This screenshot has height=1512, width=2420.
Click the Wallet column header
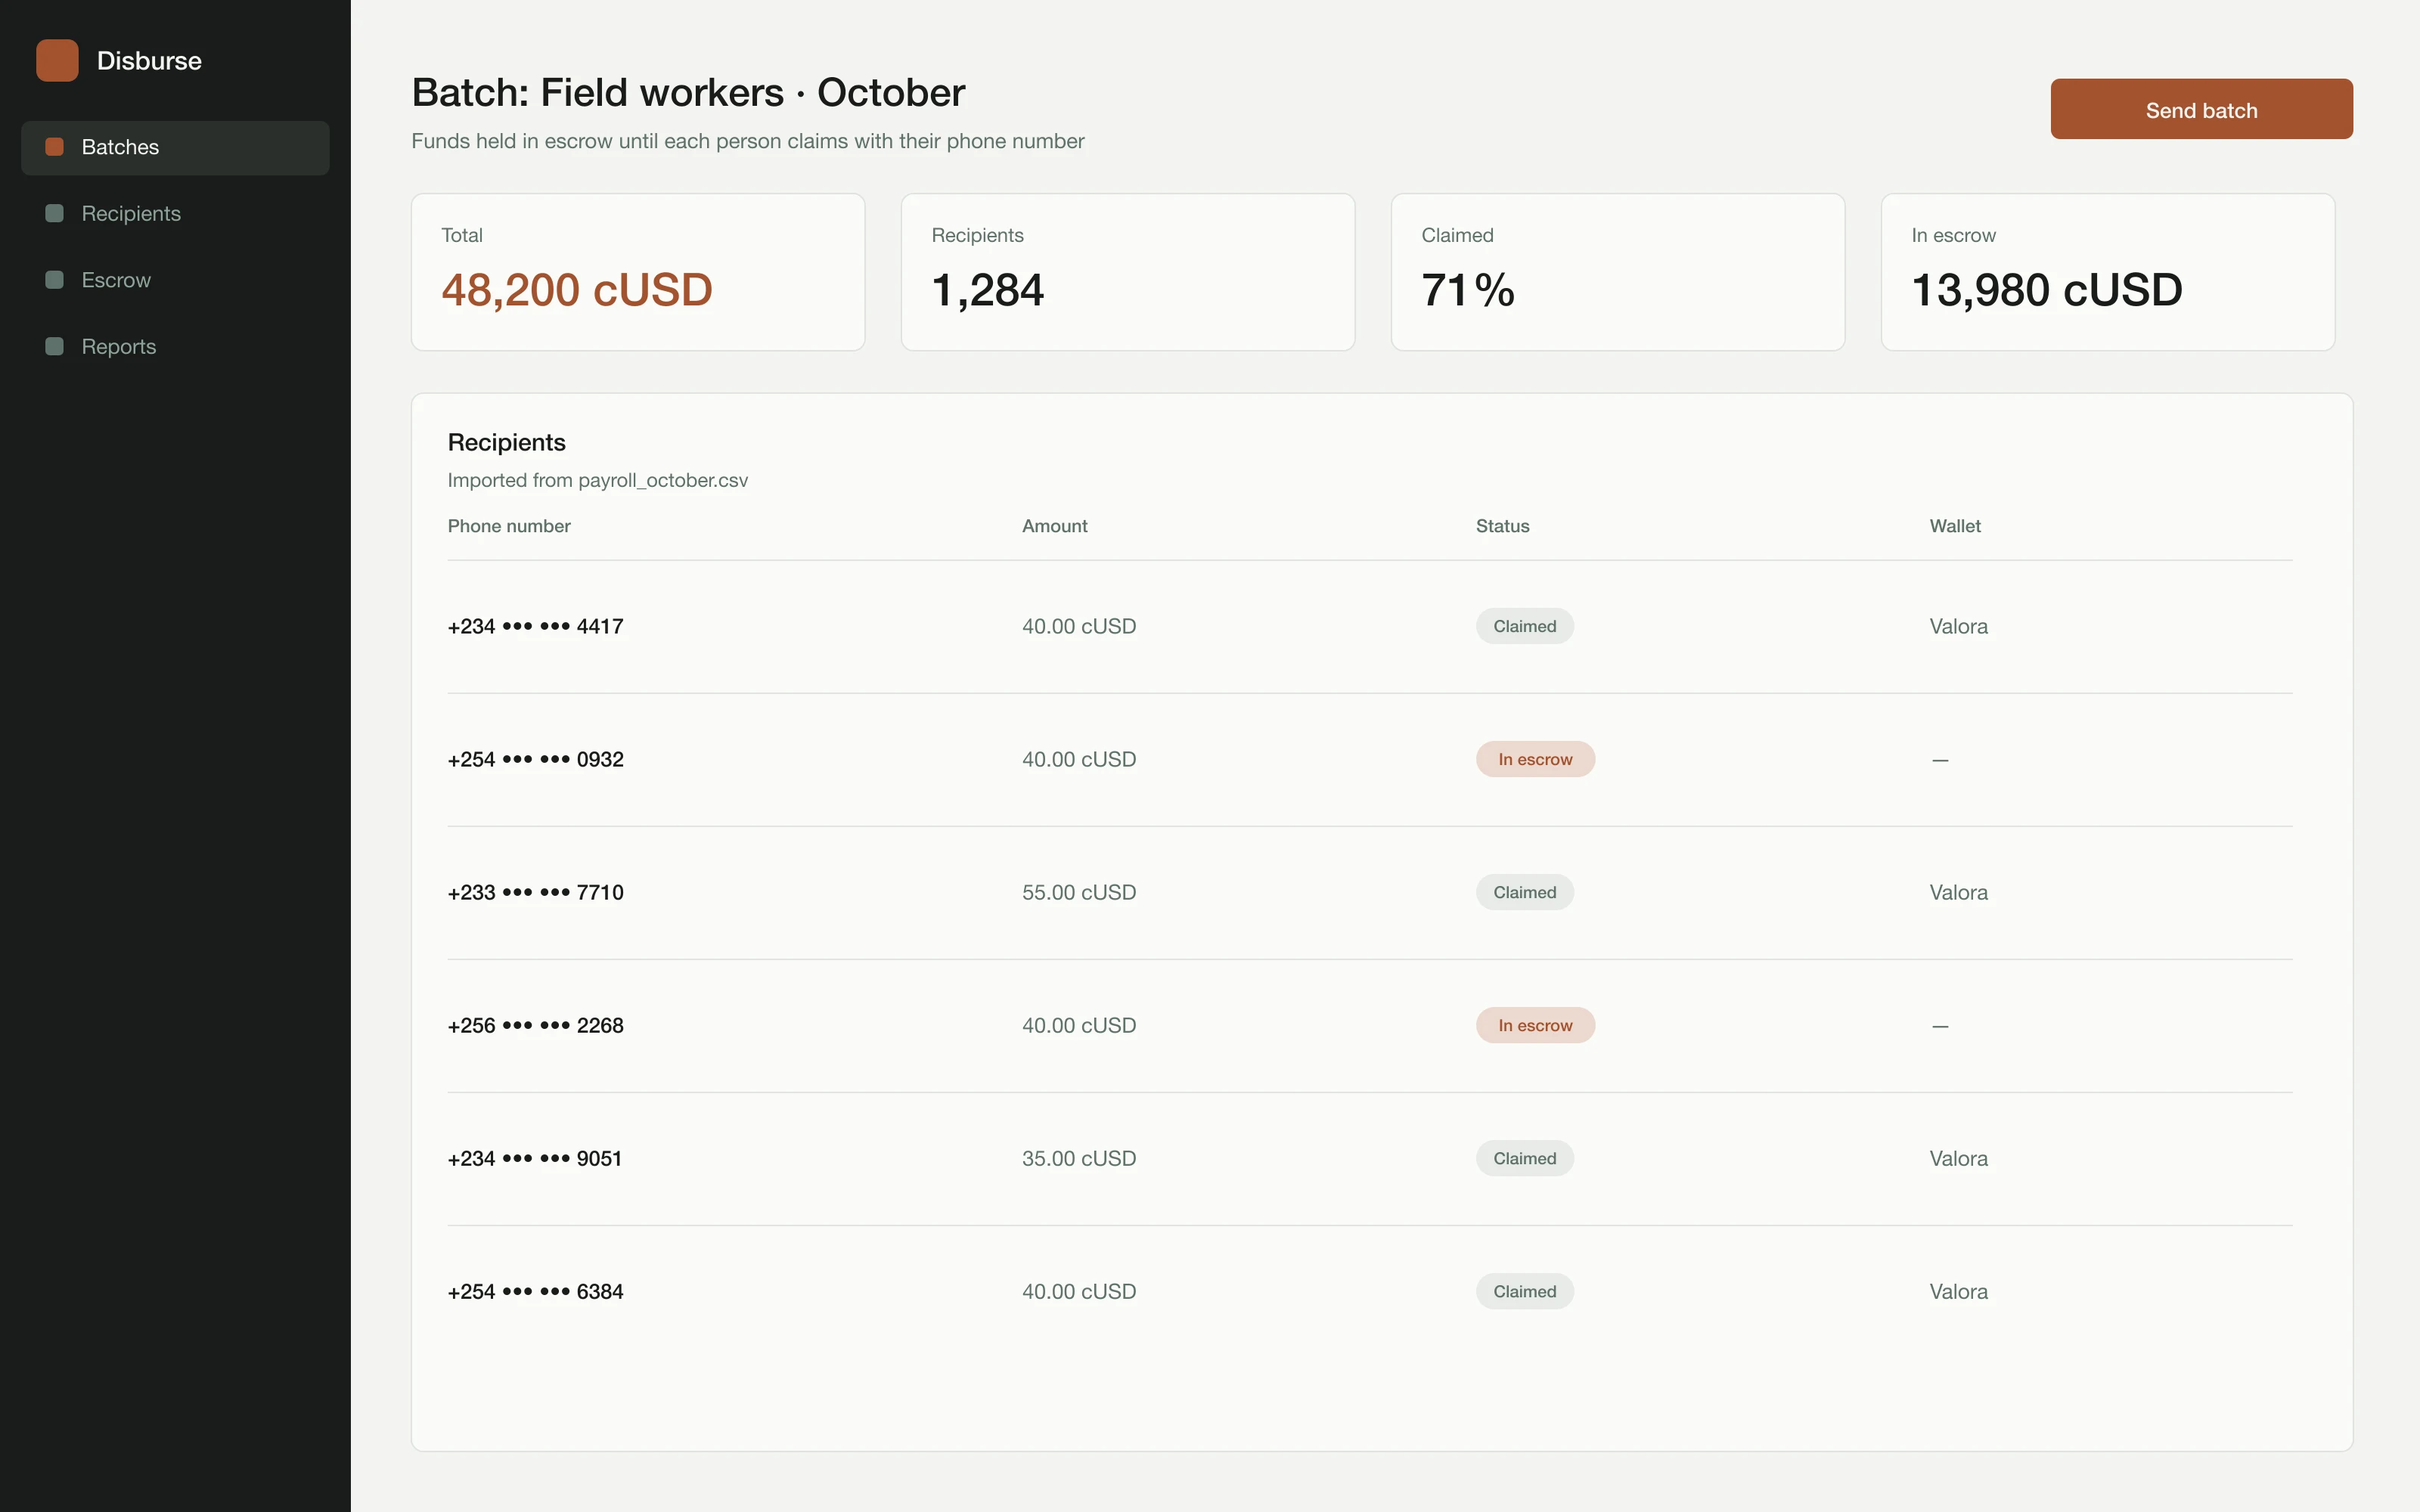tap(1955, 526)
